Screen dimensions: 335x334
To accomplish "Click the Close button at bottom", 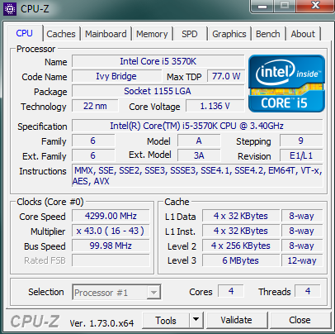I will (x=300, y=320).
